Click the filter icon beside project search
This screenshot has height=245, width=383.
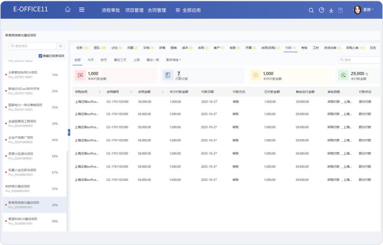[61, 46]
